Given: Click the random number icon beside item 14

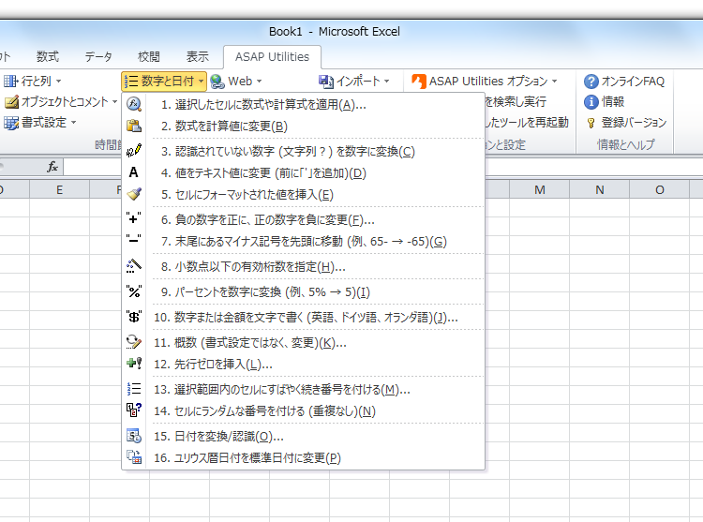Looking at the screenshot, I should pos(134,410).
